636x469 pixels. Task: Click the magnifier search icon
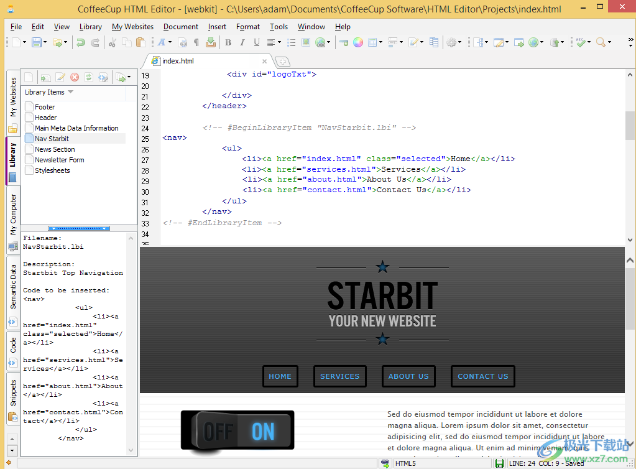[601, 42]
